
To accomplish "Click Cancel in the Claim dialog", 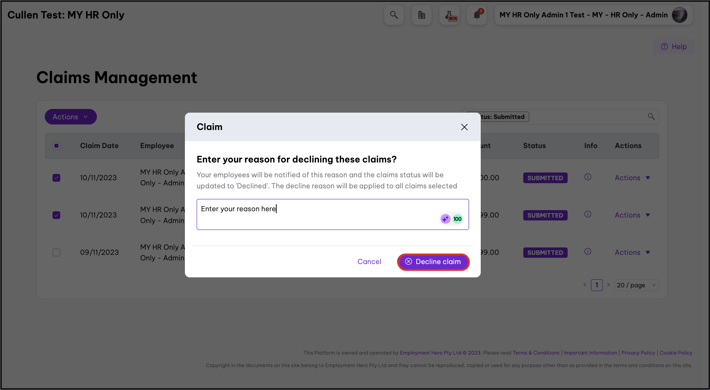I will [369, 262].
